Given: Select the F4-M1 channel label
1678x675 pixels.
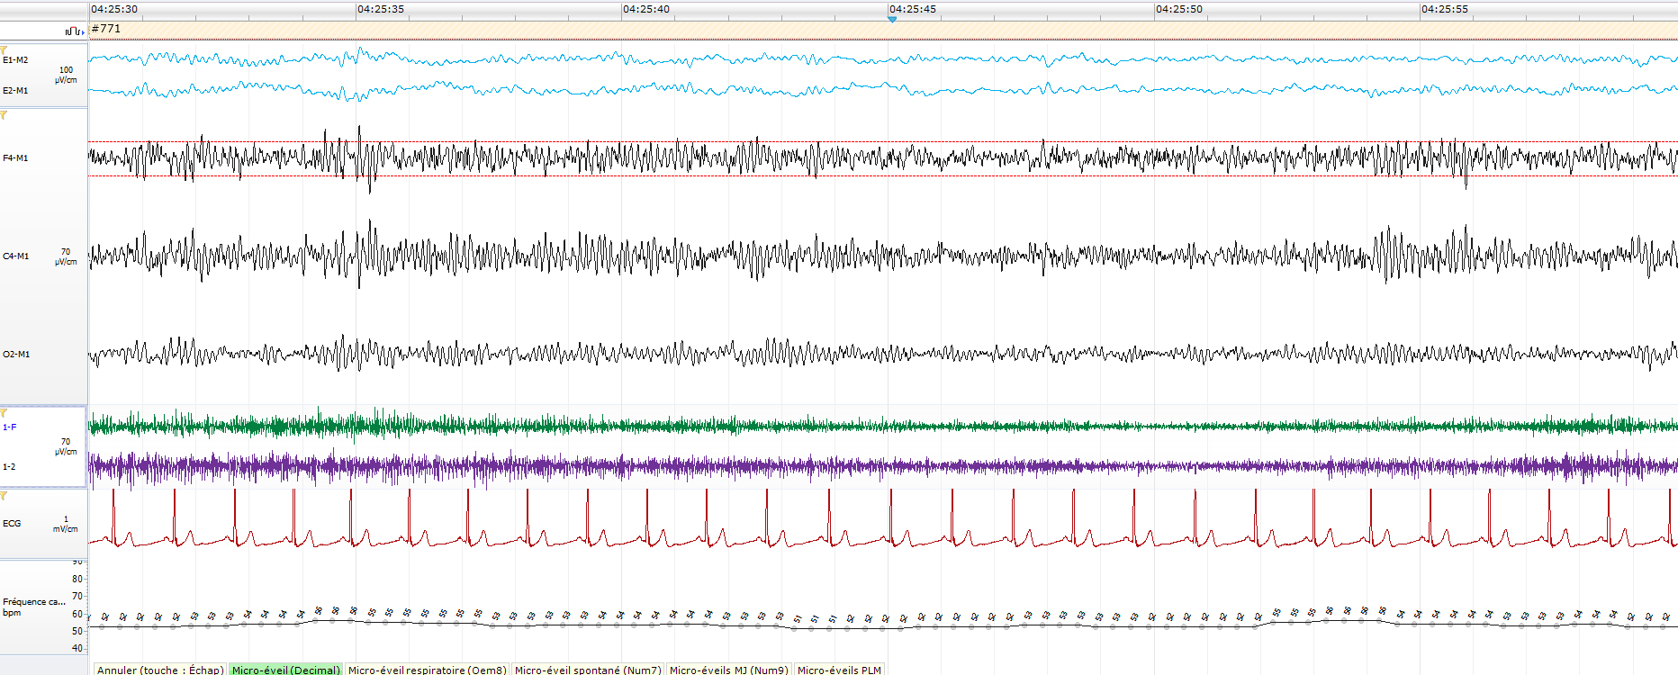Looking at the screenshot, I should (15, 158).
